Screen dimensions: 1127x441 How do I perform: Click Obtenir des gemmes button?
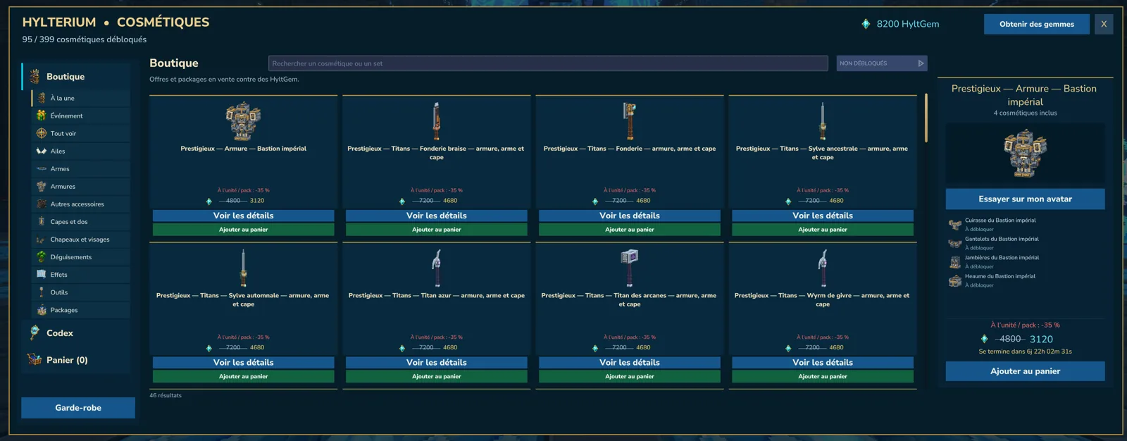point(1036,24)
